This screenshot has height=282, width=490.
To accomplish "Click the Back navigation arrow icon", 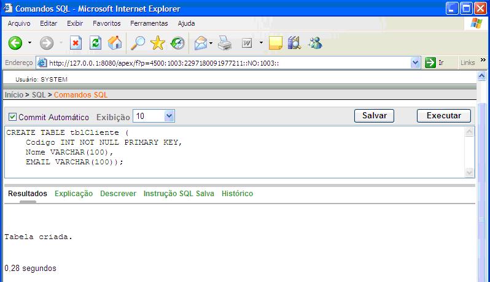I will click(x=15, y=43).
